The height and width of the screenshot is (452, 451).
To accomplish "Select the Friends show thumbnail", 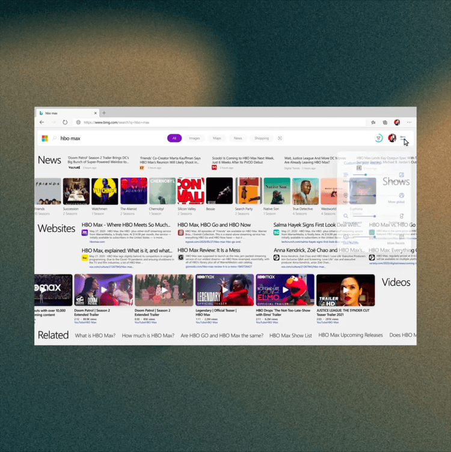I will coord(48,191).
